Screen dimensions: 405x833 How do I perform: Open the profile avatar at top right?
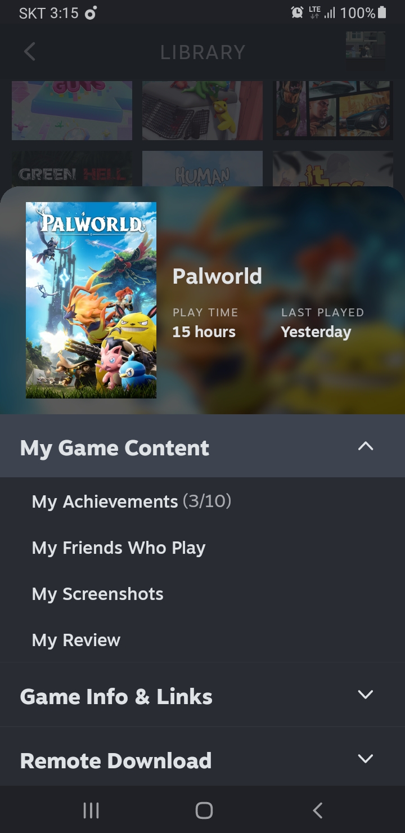366,45
